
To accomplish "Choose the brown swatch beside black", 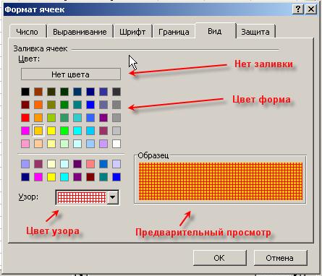I will (x=38, y=92).
